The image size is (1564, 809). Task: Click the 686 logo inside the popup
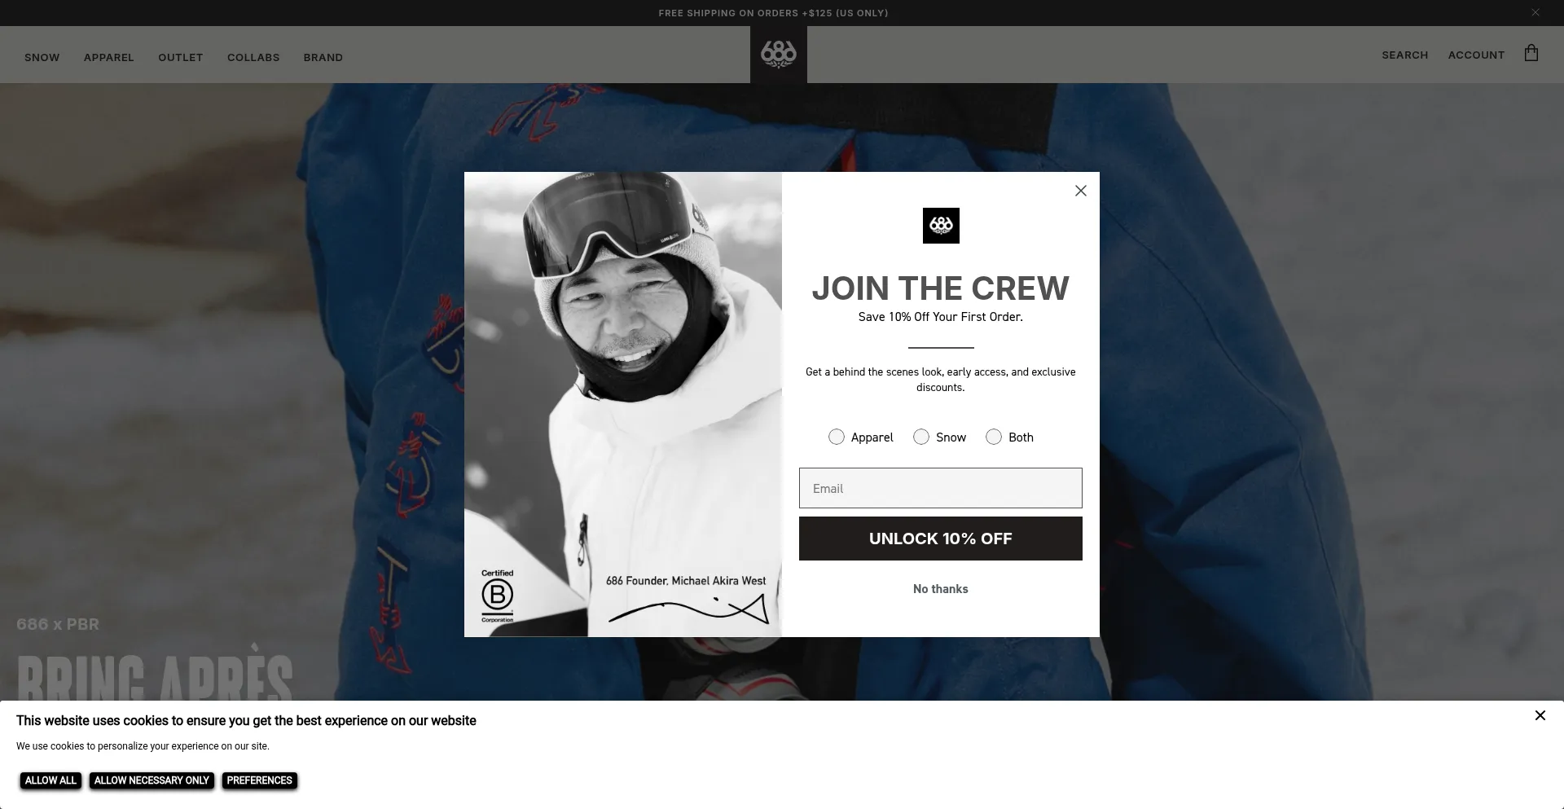pyautogui.click(x=941, y=226)
